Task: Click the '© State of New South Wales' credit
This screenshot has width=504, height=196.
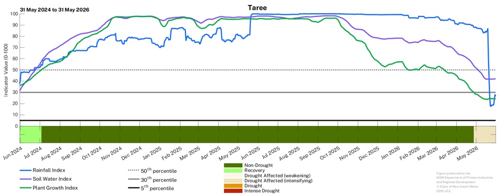Action: (x=457, y=186)
